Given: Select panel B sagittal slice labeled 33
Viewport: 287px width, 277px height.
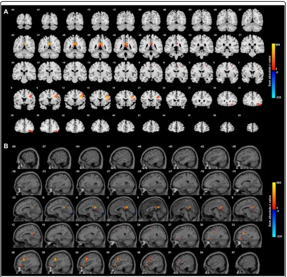Looking at the screenshot, I should [x=247, y=236].
